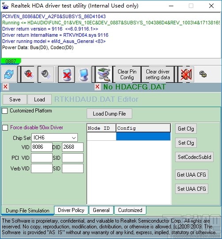Click the 'Power Data: Bus(D0), Codec(D0)' line
The height and width of the screenshot is (239, 222).
click(x=38, y=47)
